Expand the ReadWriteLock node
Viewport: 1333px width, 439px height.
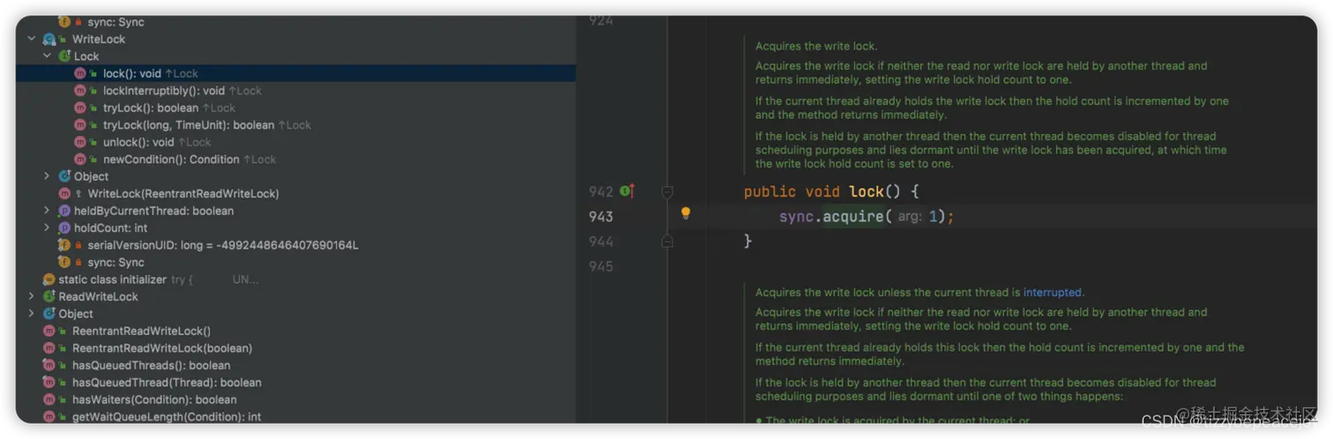coord(32,297)
